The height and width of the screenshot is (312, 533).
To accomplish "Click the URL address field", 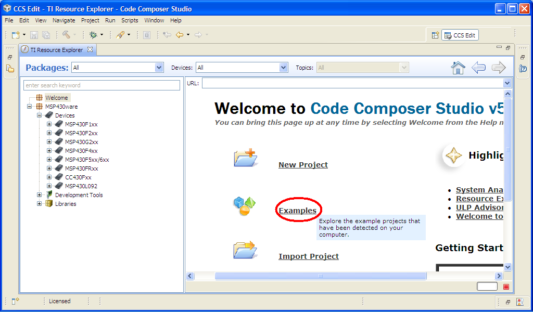I will tap(352, 83).
